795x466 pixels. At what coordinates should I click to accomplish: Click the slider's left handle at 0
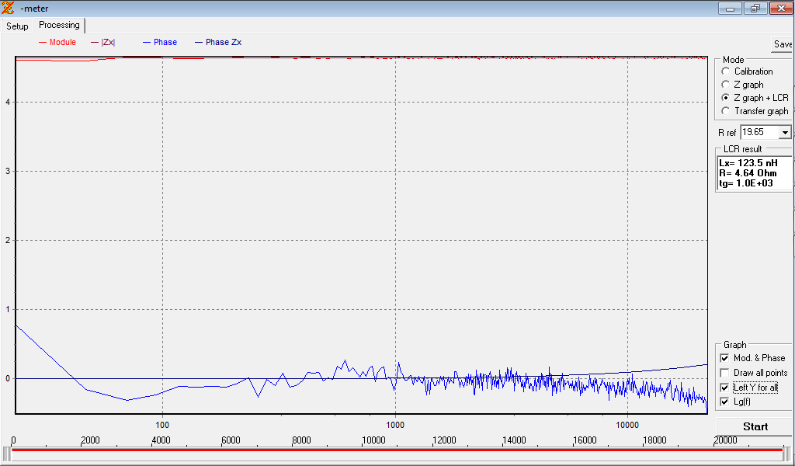(x=6, y=454)
